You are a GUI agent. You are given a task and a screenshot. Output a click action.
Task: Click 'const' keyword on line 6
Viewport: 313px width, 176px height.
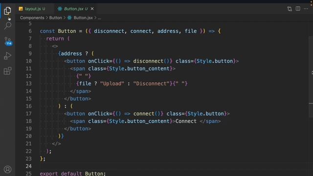click(47, 31)
